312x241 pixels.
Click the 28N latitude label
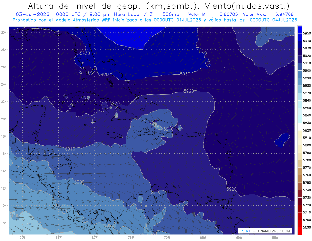point(4,50)
